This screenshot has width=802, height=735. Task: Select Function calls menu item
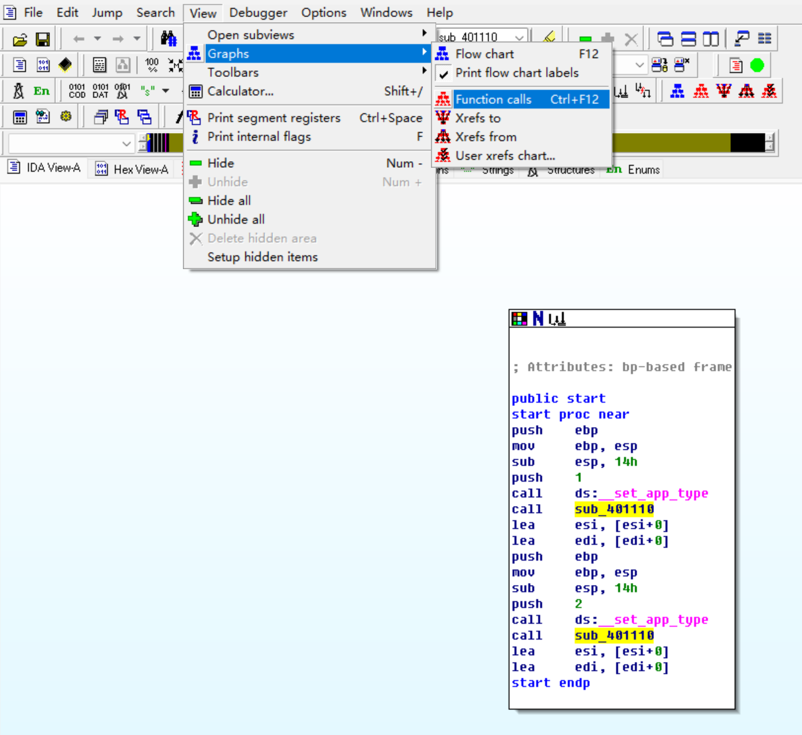click(x=522, y=99)
